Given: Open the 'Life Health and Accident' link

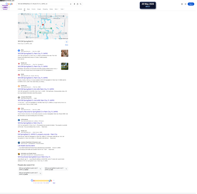Looking at the screenshot, I should [x=26, y=145].
